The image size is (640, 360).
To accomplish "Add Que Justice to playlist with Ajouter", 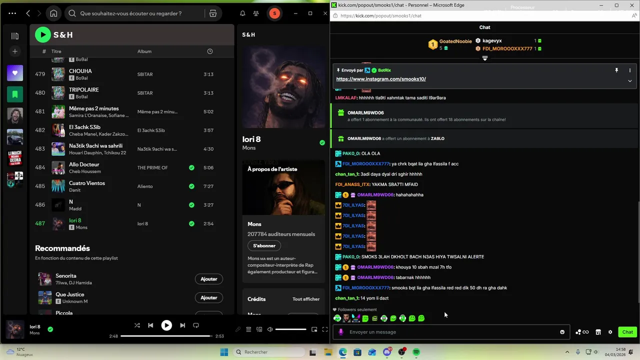I will click(209, 297).
